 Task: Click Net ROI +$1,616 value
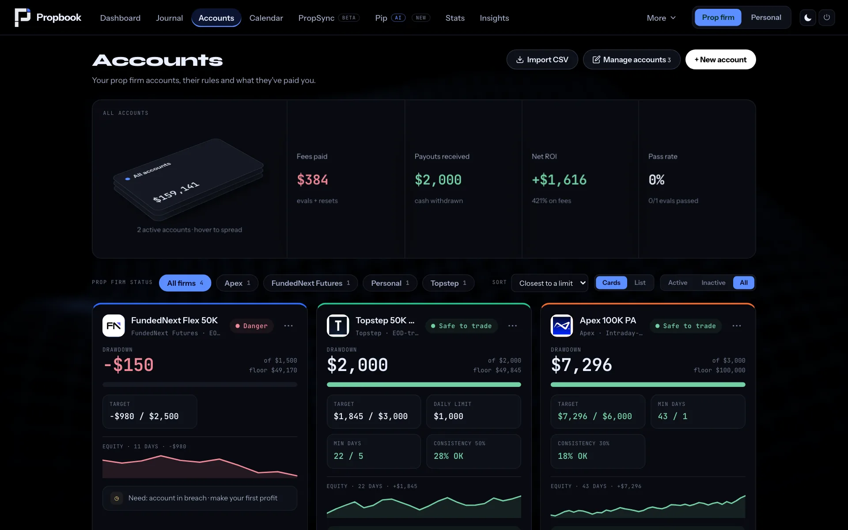click(x=559, y=180)
